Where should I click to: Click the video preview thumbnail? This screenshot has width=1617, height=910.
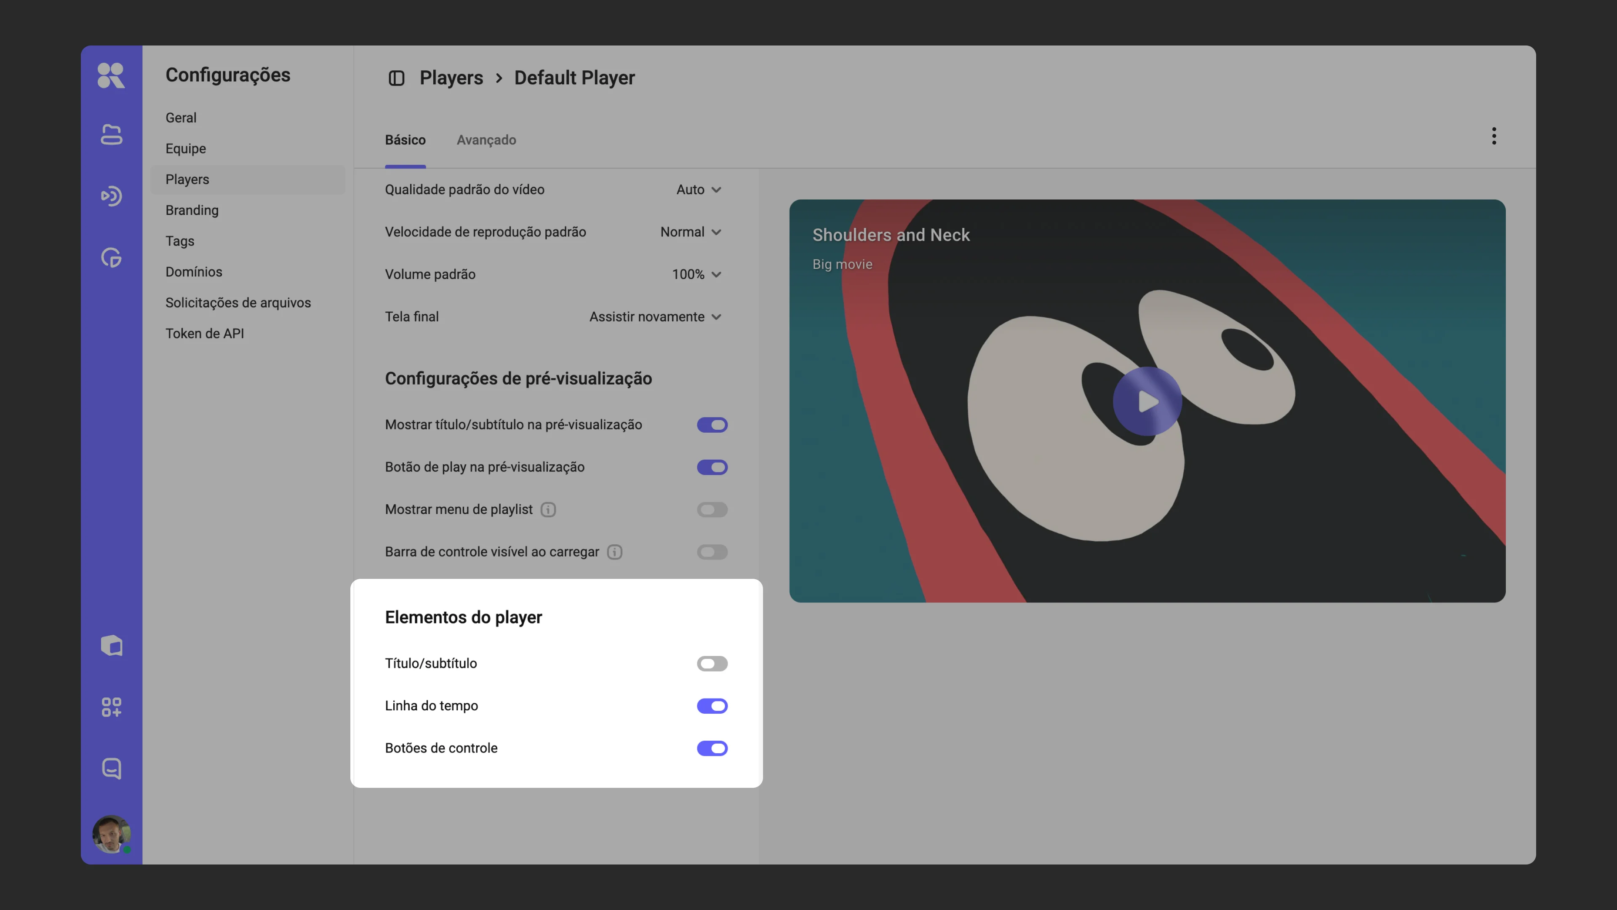point(1147,401)
